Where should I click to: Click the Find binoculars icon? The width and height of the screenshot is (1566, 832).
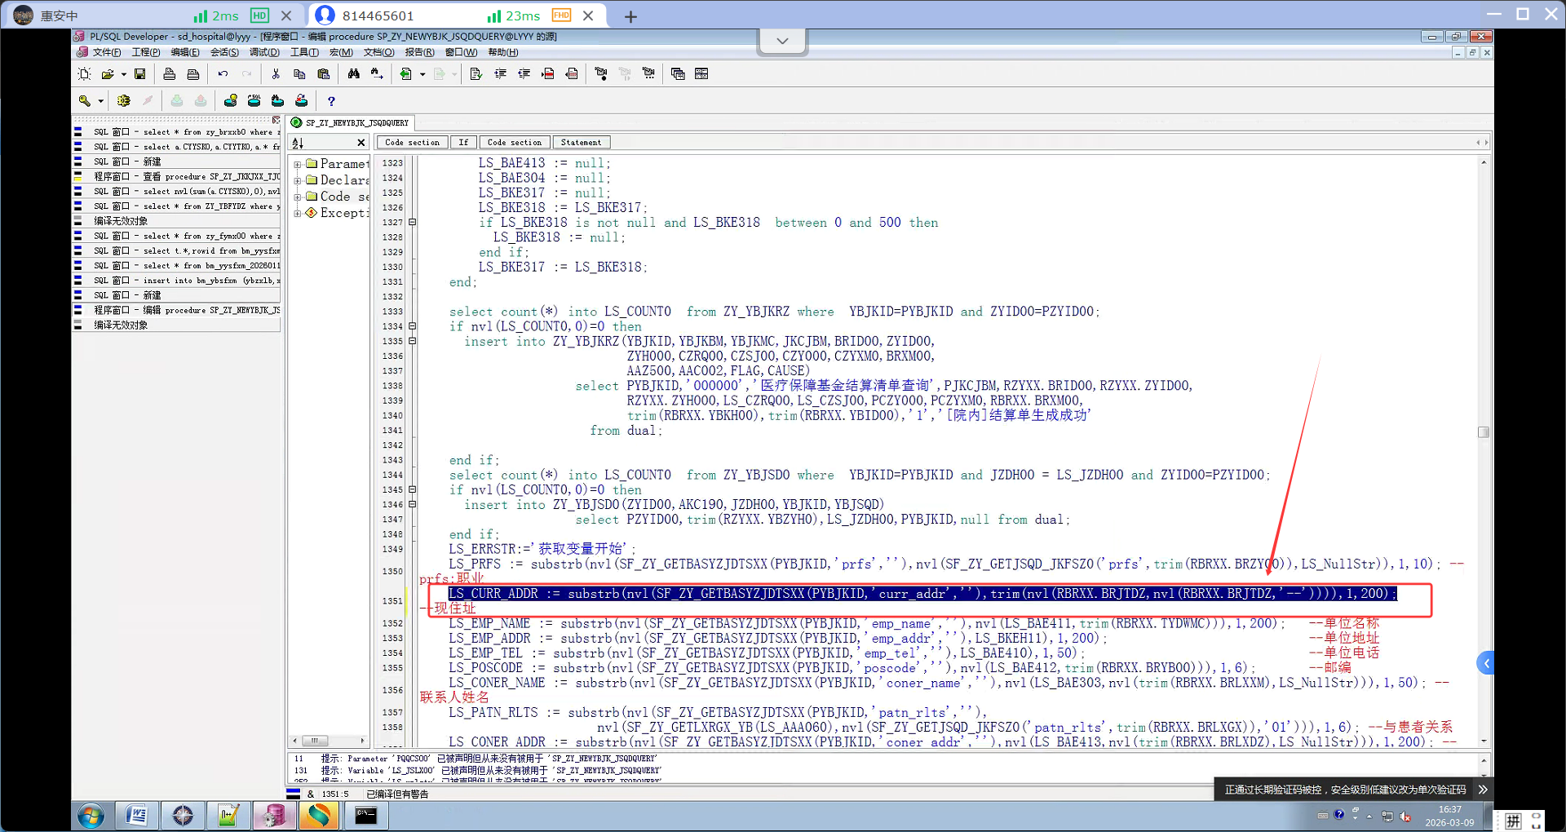pos(353,74)
